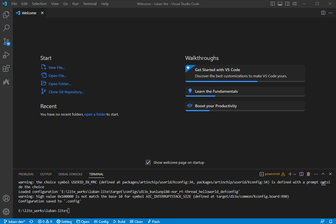Select the Welcome editor tab
The image size is (336, 224).
point(30,13)
